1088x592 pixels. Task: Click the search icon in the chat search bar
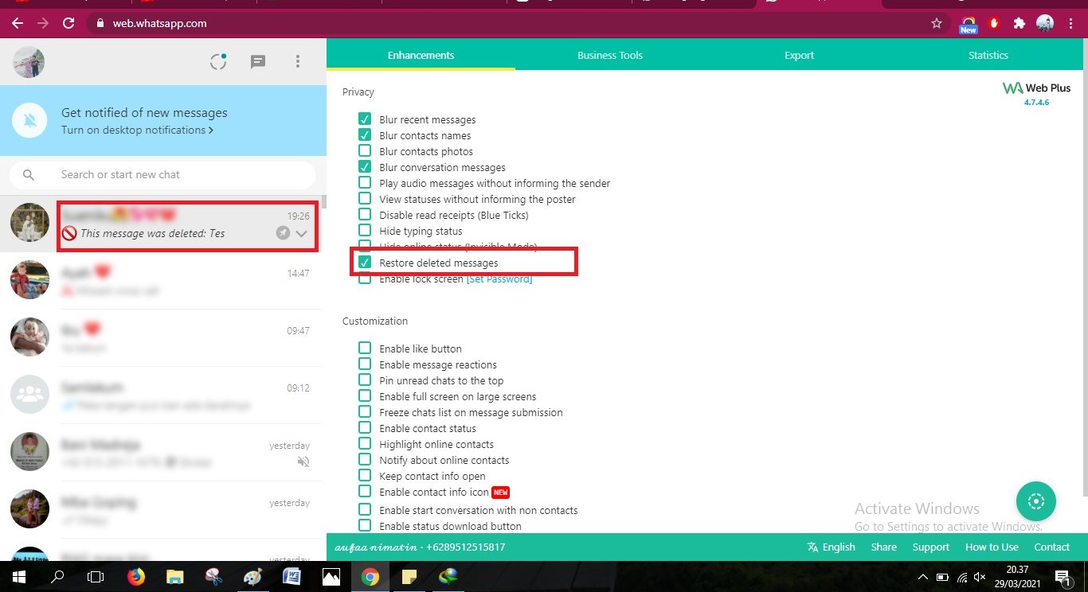coord(29,174)
